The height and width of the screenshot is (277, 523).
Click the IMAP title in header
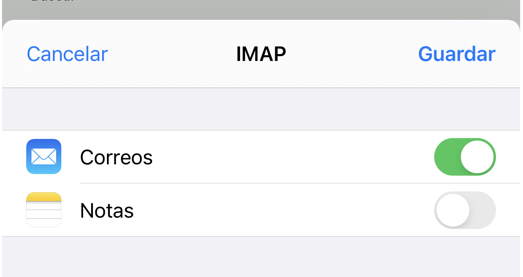[261, 54]
